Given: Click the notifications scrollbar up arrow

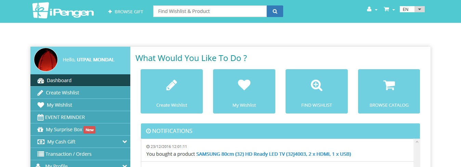Looking at the screenshot, I should (x=417, y=141).
